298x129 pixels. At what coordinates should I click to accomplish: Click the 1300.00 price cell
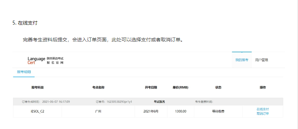click(x=180, y=111)
